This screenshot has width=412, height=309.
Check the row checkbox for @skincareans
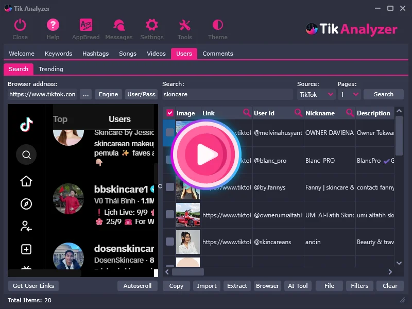pyautogui.click(x=169, y=242)
